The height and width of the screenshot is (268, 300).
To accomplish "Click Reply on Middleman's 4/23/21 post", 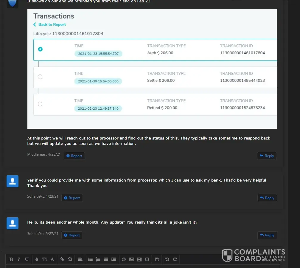I will [x=267, y=156].
